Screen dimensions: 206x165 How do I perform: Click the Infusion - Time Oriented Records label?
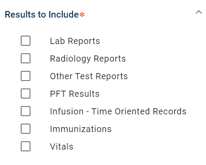(118, 111)
